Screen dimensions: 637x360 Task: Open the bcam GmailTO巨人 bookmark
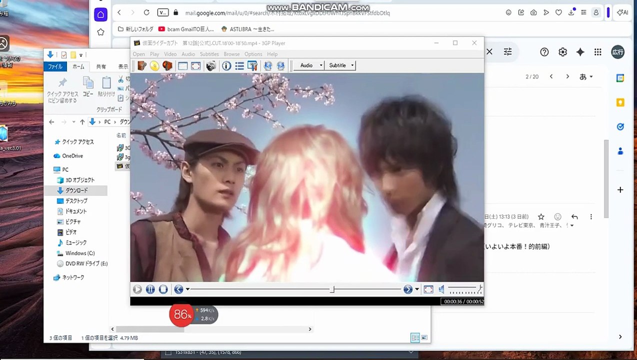(x=186, y=29)
